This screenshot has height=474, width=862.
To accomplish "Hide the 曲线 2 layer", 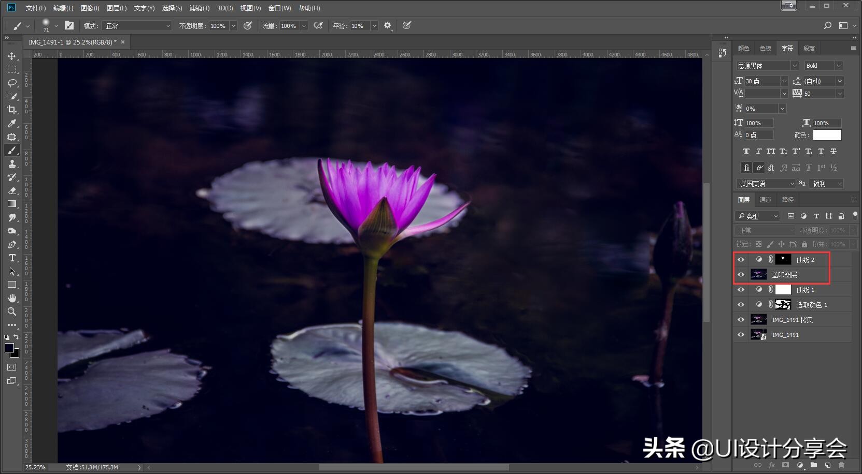I will point(741,260).
